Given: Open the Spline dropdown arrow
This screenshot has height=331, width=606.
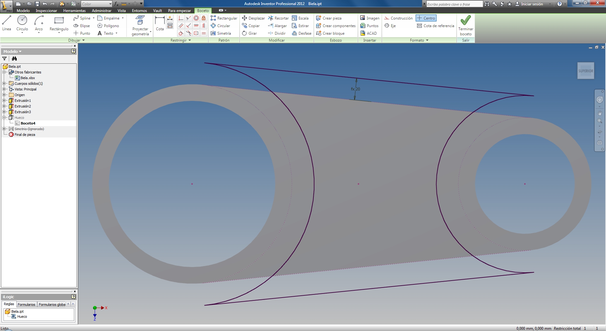Looking at the screenshot, I should [x=94, y=18].
